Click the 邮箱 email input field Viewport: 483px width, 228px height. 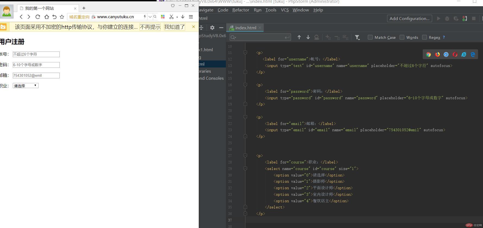tap(36, 75)
